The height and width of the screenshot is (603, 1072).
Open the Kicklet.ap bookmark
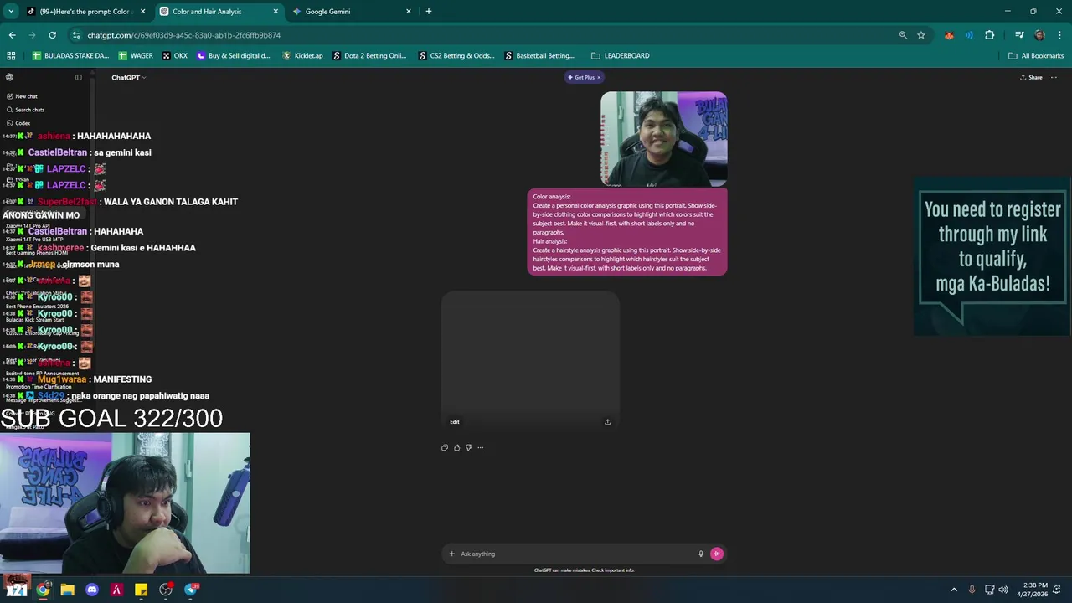coord(303,55)
